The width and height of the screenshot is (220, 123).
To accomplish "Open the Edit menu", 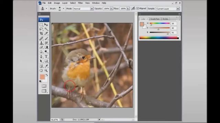I will point(49,3).
